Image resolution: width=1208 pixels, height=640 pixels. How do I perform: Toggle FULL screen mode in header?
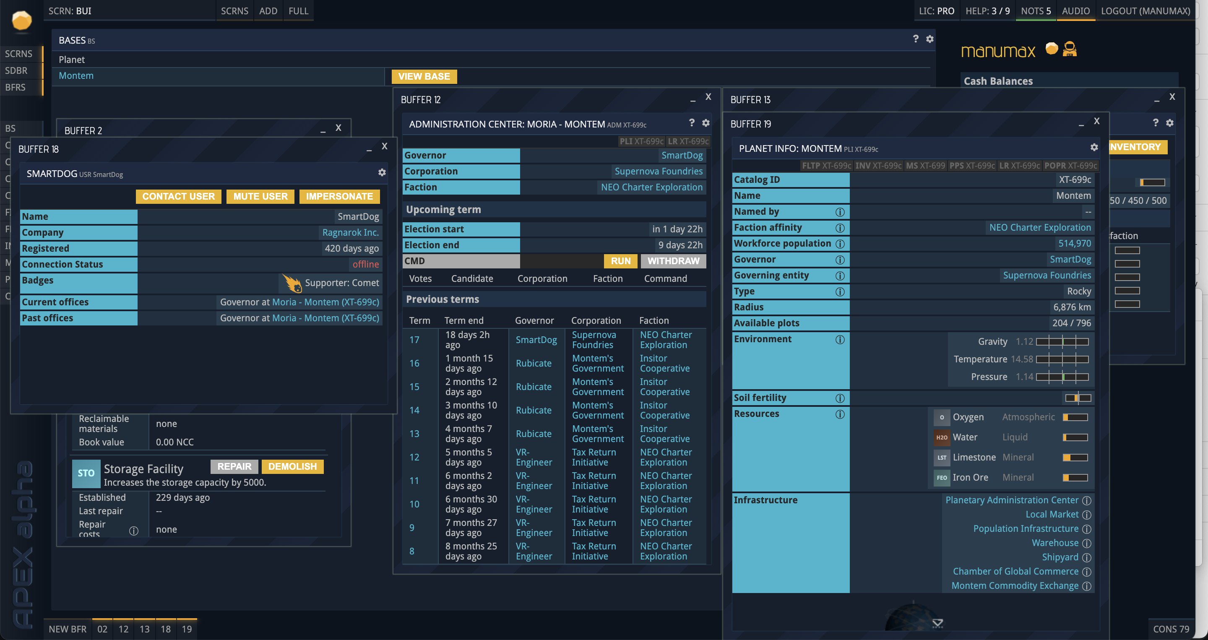coord(298,11)
